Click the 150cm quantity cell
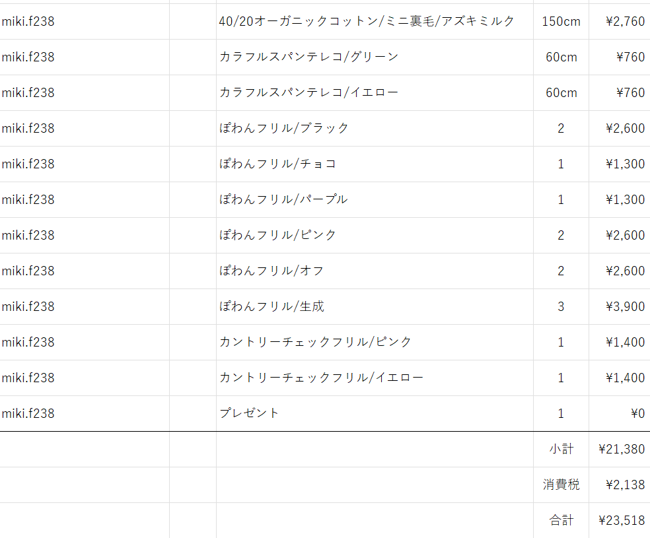Screen dimensions: 650x538 (561, 22)
